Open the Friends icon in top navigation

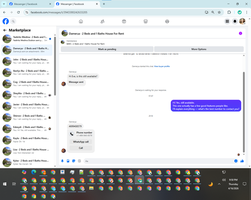[x=102, y=21]
